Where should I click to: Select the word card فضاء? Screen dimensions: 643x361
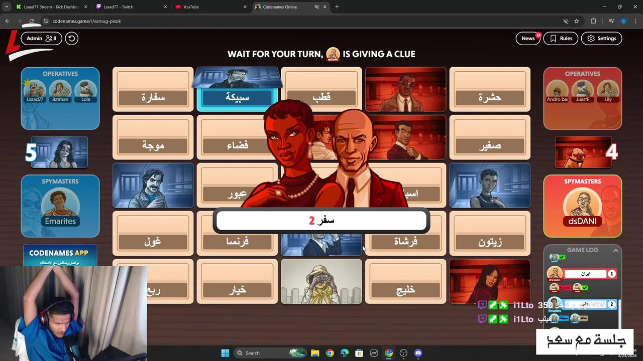[x=237, y=137]
